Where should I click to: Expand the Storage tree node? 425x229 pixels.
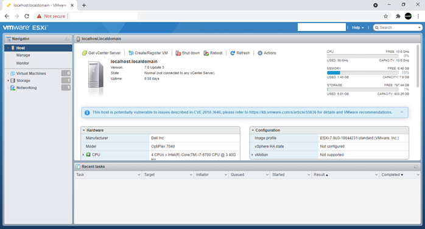click(x=8, y=81)
